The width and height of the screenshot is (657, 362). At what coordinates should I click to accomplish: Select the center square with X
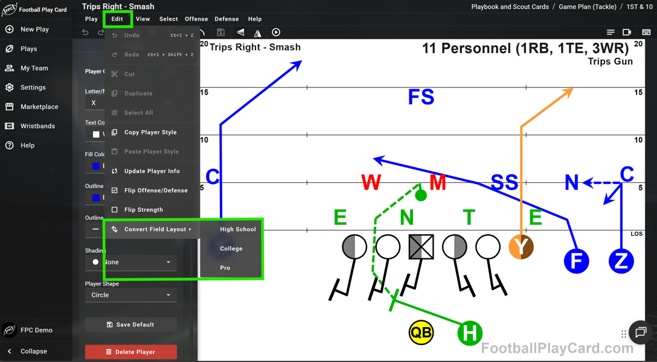tap(421, 247)
